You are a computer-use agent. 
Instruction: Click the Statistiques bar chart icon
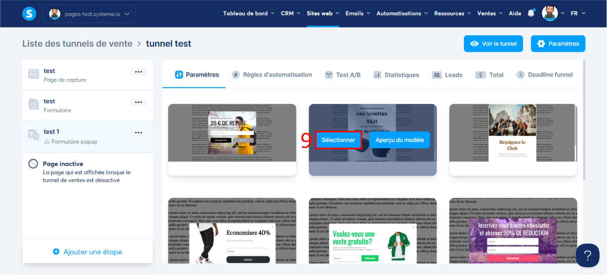(377, 75)
